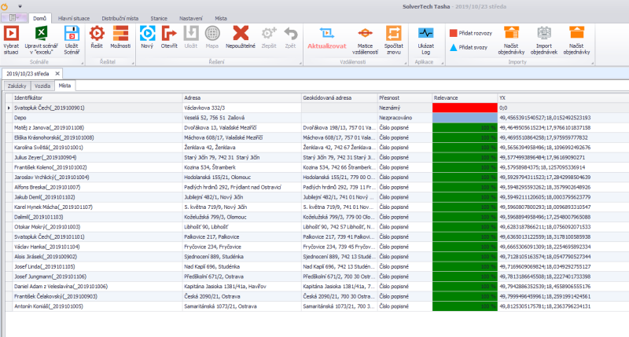The width and height of the screenshot is (629, 337).
Task: Click red relevance bar of Václavkova 332/3
Action: (x=465, y=108)
